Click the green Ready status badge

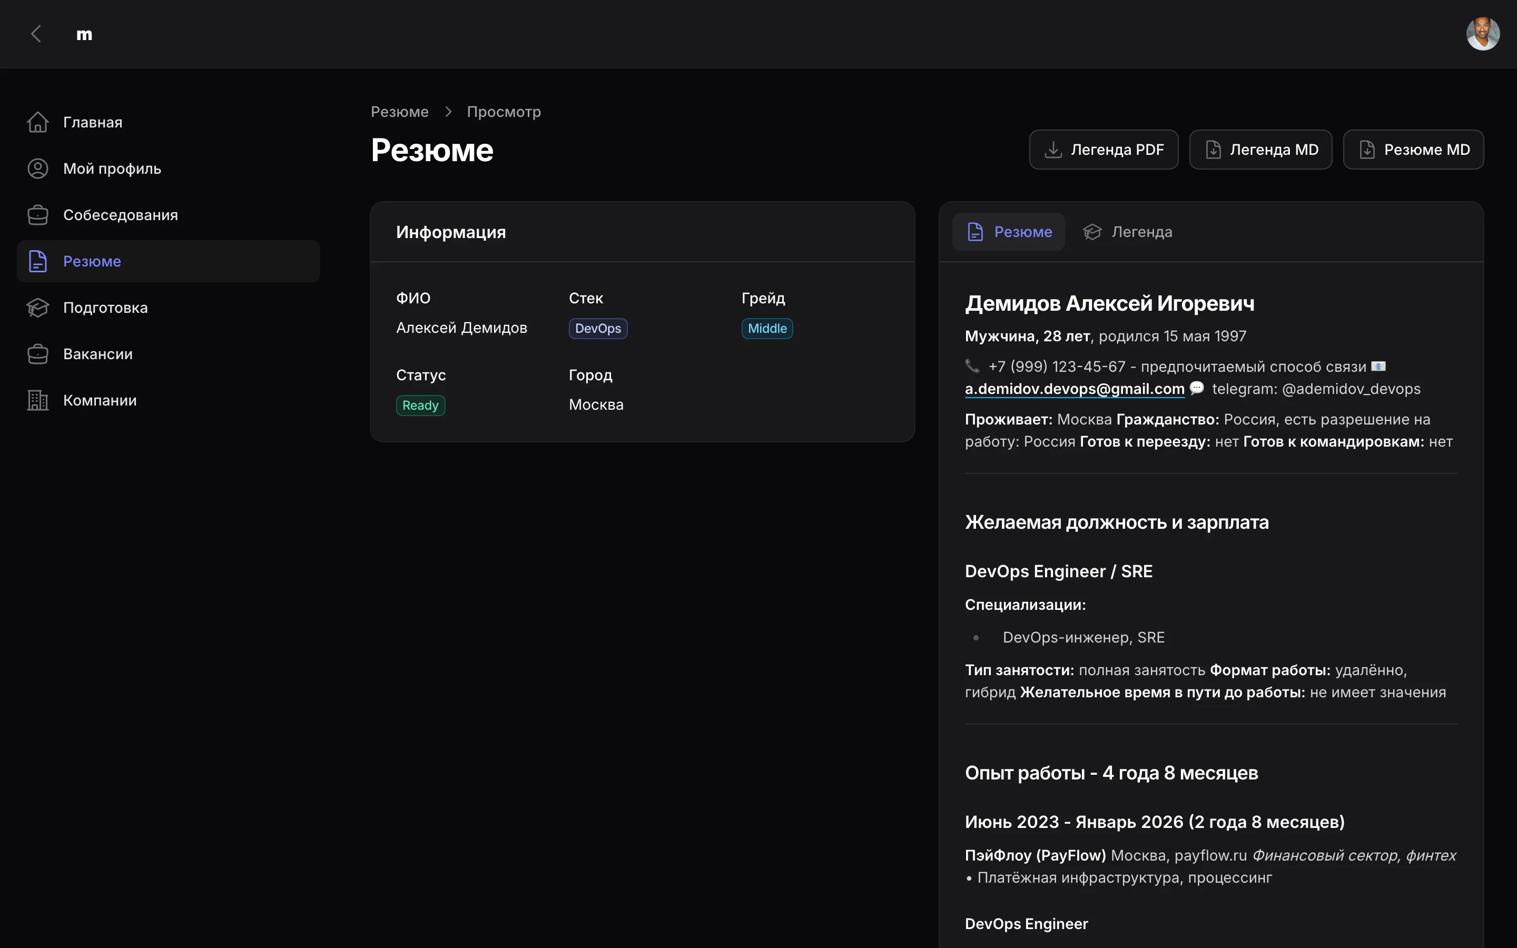point(420,406)
